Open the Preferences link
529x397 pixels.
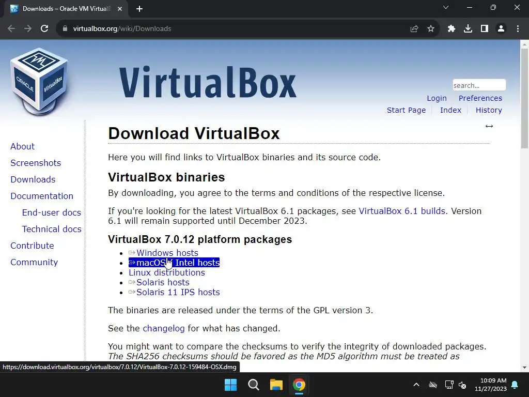pos(480,98)
